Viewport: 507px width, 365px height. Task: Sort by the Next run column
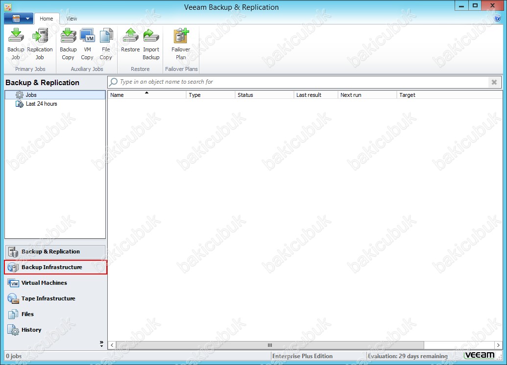pos(367,95)
